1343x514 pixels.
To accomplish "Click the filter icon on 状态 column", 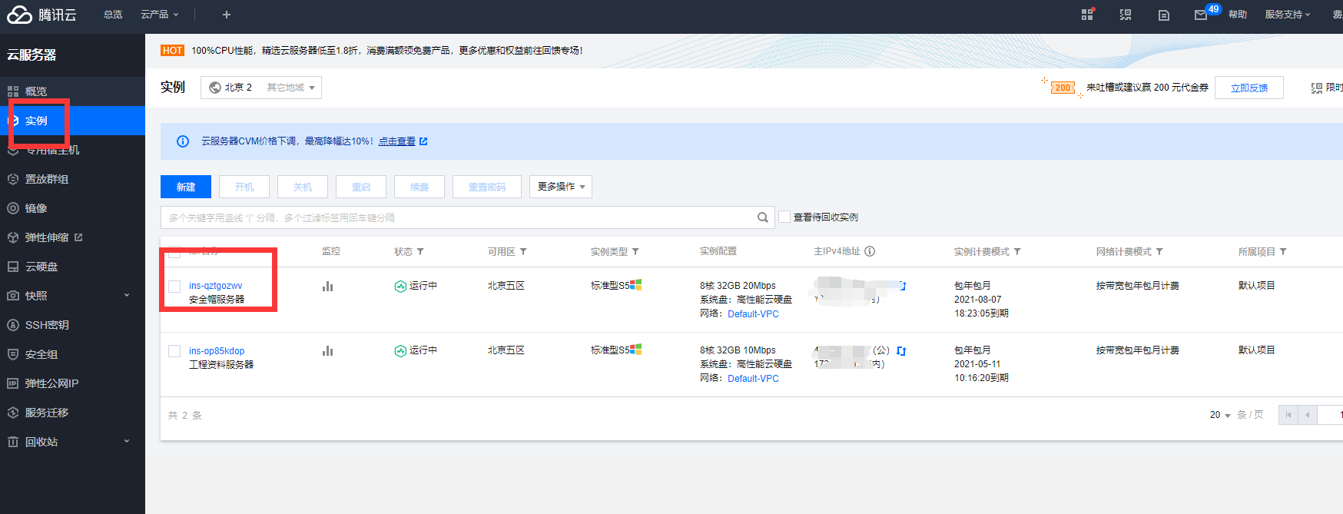I will (x=420, y=252).
